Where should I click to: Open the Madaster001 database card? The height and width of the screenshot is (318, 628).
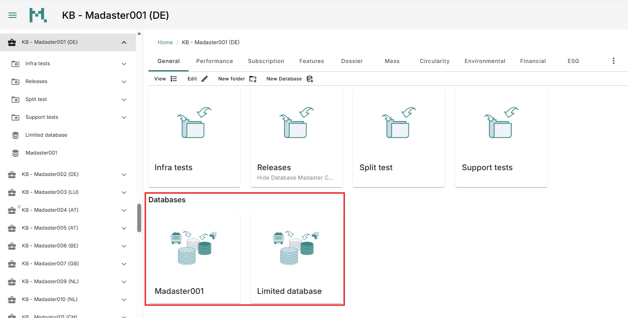pyautogui.click(x=193, y=258)
